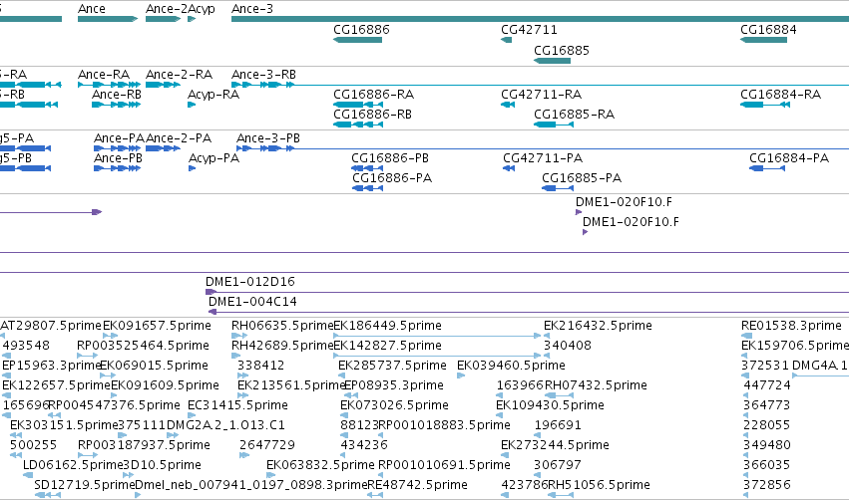Screen dimensions: 849x500
Task: Select protein CG16886-PA
Action: (367, 188)
